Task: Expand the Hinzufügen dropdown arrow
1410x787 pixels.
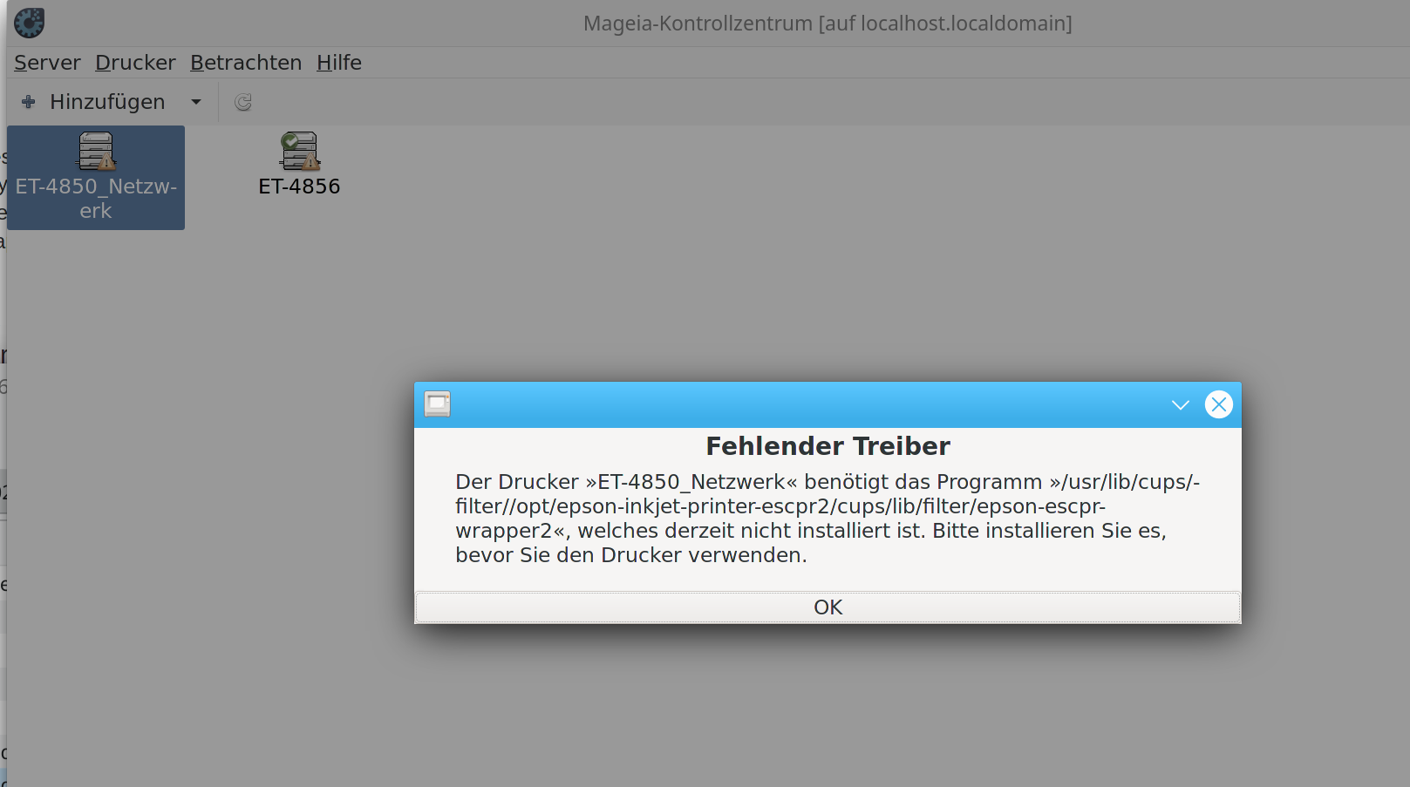Action: point(196,102)
